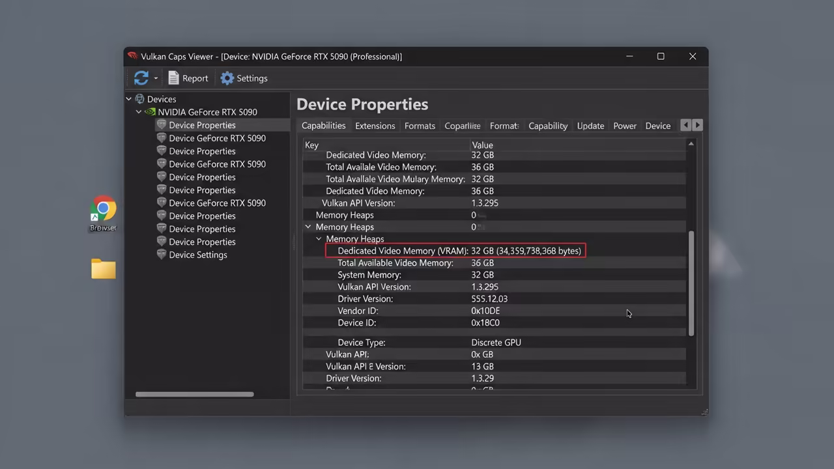The image size is (834, 469).
Task: Select the Devices root node label
Action: pyautogui.click(x=162, y=99)
